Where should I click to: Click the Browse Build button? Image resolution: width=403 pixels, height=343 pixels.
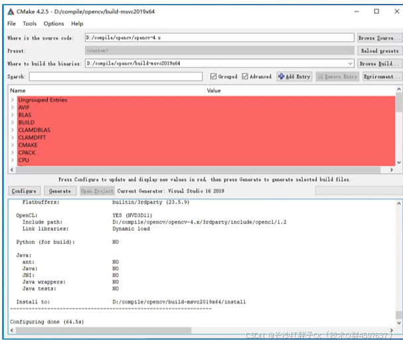379,64
